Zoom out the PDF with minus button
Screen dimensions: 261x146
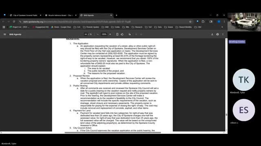click(x=98, y=34)
